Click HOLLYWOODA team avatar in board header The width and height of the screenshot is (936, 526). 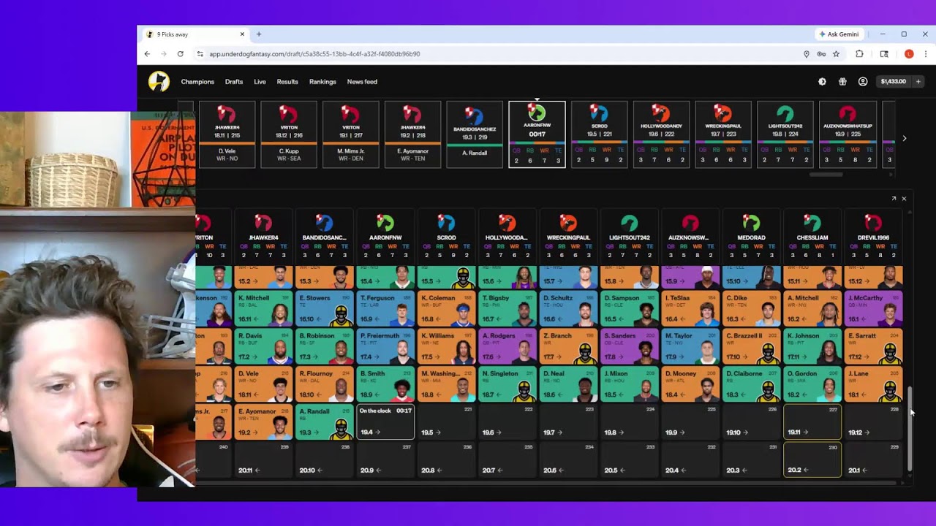507,223
